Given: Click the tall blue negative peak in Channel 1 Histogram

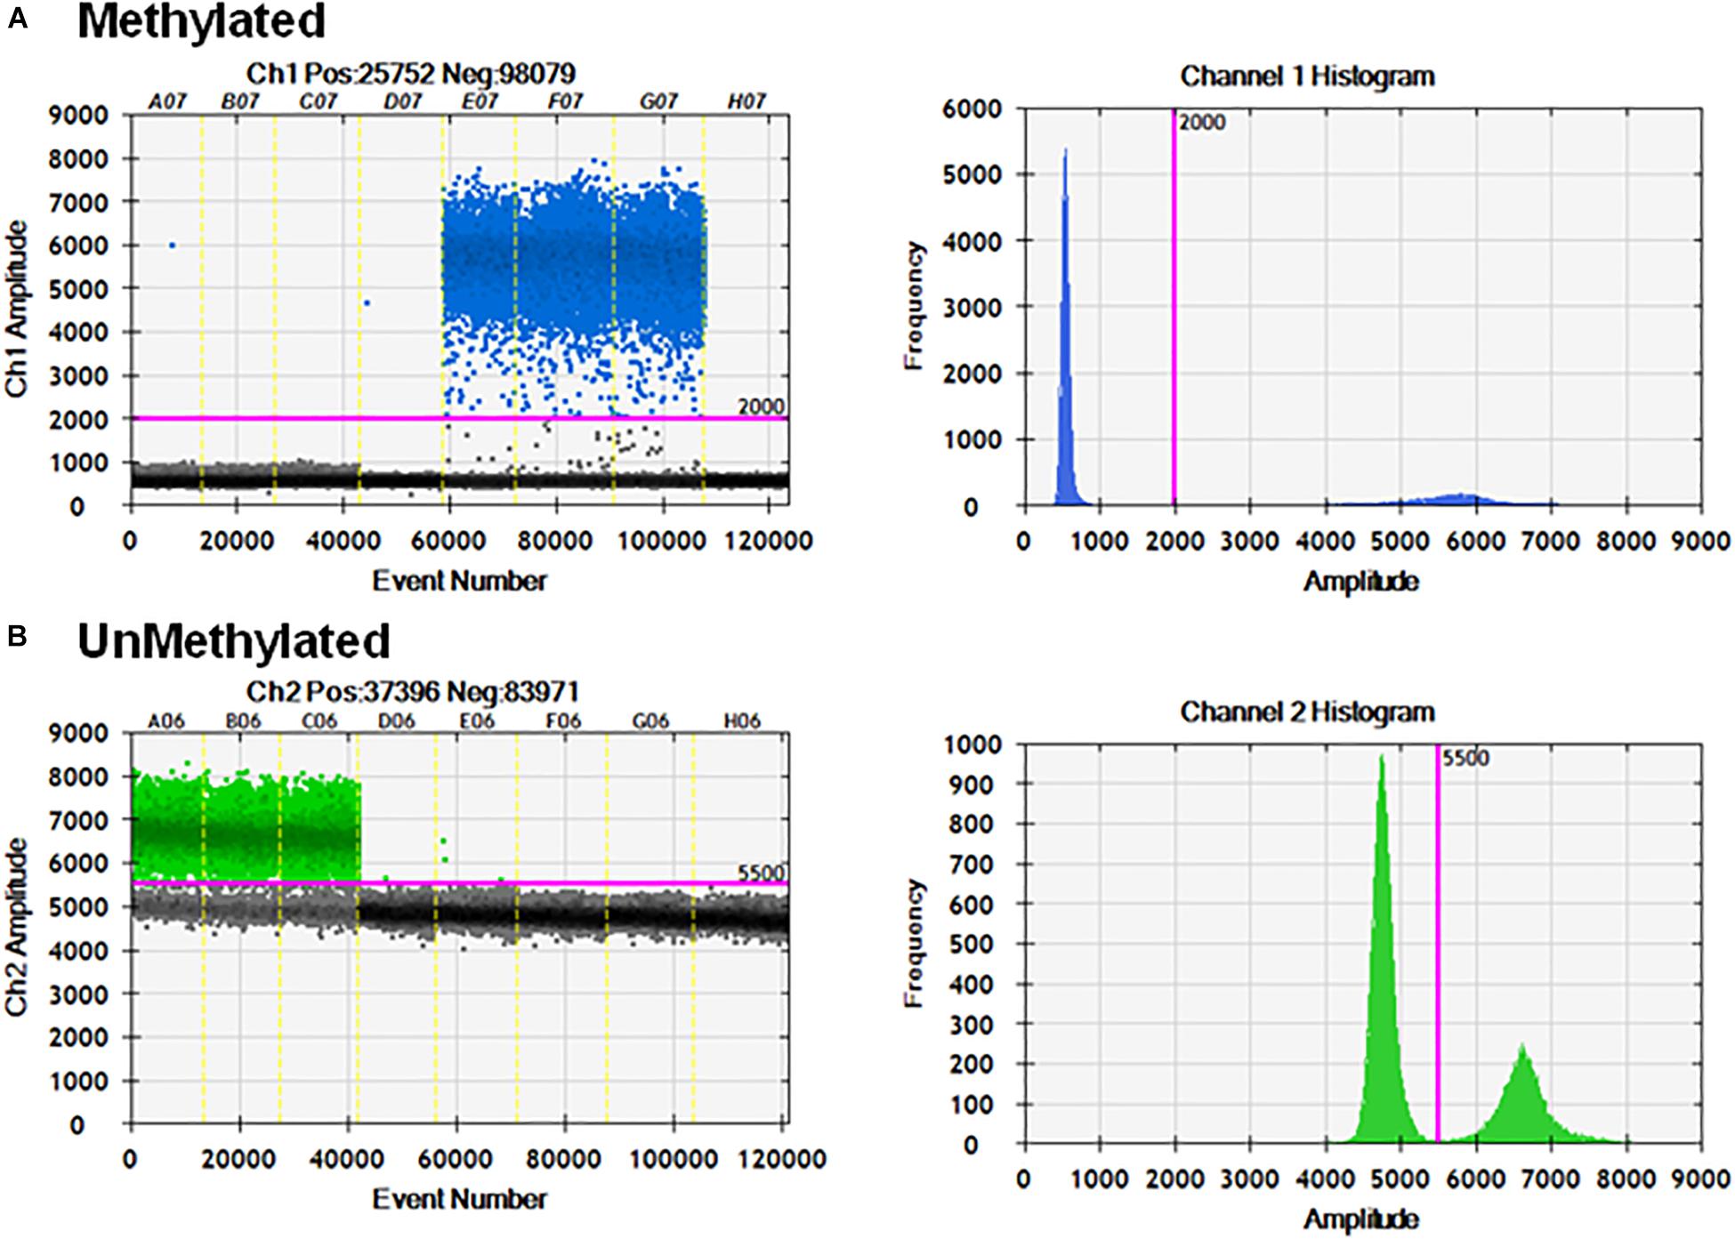Looking at the screenshot, I should click(x=1065, y=329).
